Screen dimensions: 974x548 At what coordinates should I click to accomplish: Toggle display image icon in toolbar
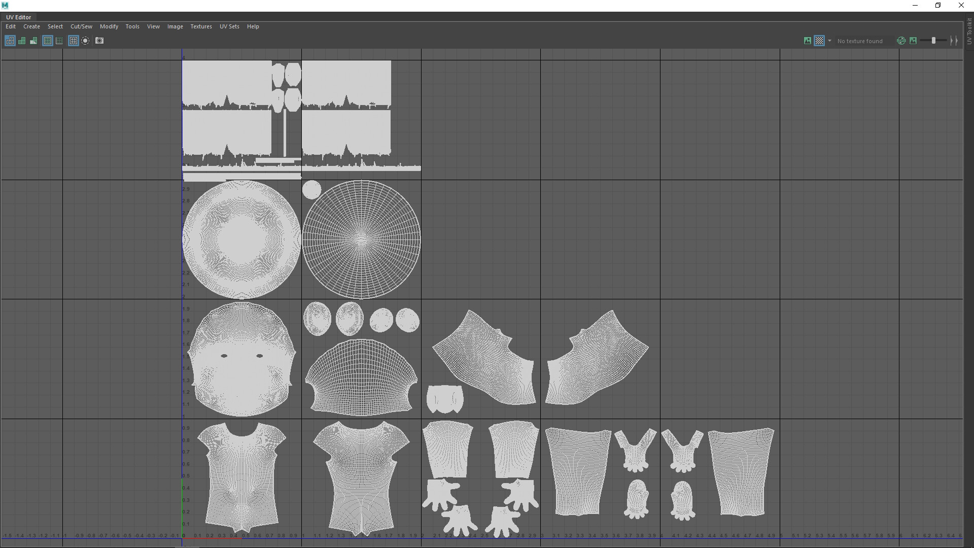808,41
